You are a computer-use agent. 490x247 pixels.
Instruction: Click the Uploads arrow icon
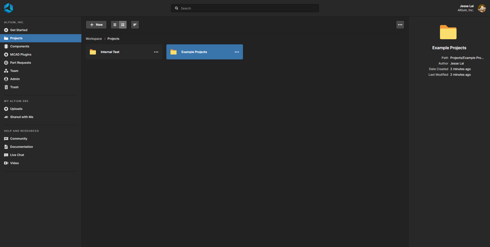(x=6, y=109)
